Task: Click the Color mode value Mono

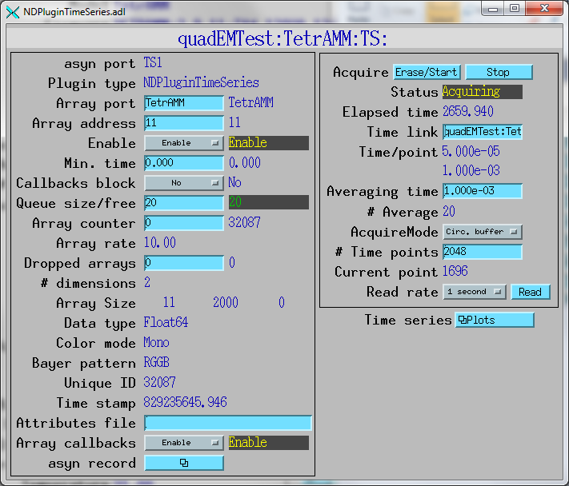Action: click(156, 342)
